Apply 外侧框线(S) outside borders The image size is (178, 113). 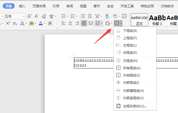(x=135, y=75)
